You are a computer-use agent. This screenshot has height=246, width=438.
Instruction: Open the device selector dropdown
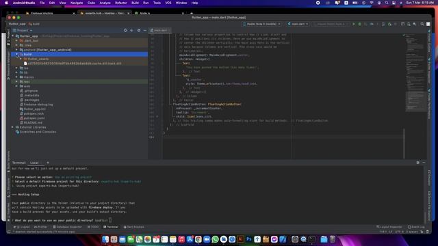click(261, 24)
